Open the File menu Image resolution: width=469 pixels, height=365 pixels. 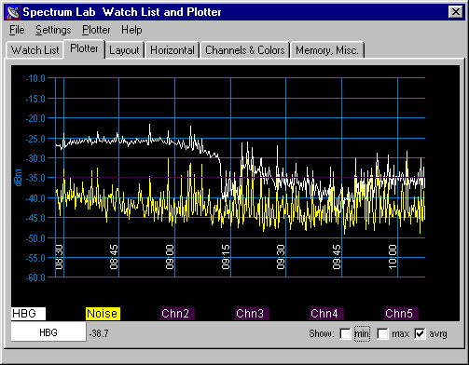[17, 30]
